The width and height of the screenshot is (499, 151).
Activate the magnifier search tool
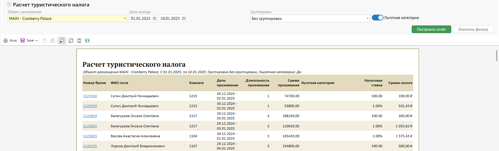(62, 41)
